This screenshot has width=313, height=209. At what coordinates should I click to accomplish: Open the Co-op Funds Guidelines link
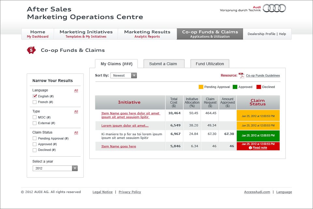pyautogui.click(x=263, y=76)
